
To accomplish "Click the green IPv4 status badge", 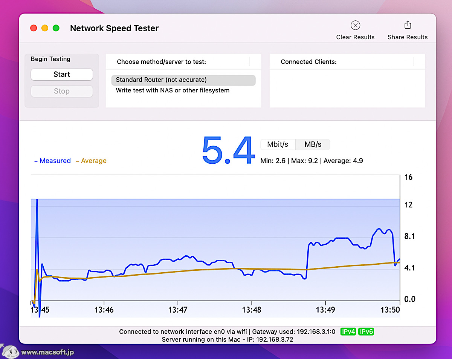I will 348,331.
